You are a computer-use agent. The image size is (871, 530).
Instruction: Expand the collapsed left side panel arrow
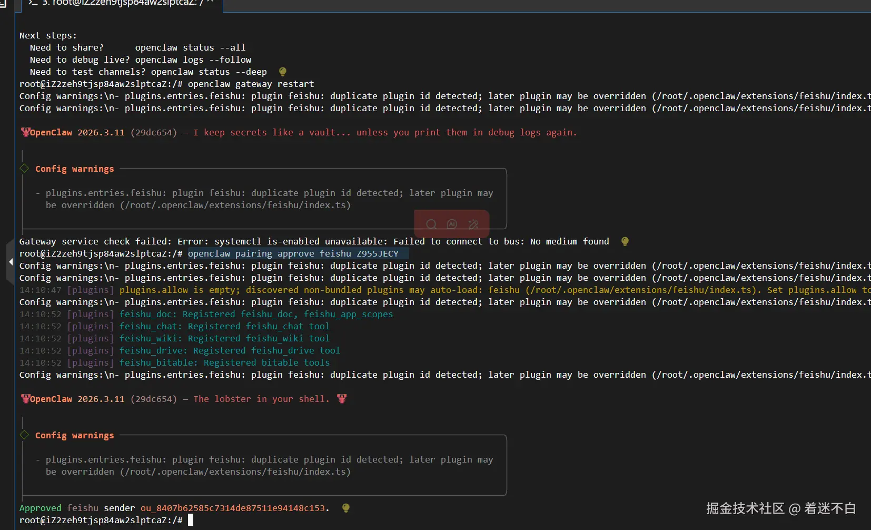[x=11, y=261]
